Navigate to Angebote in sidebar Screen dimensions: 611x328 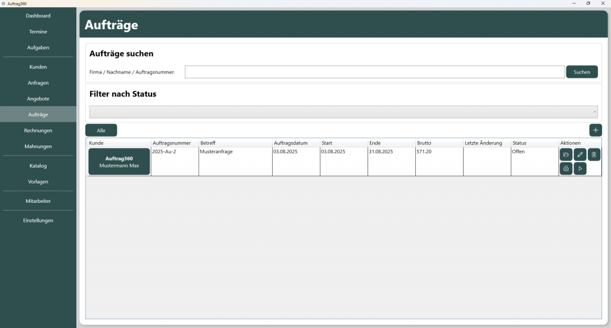38,98
